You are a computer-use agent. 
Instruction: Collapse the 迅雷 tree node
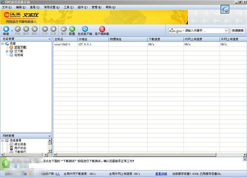pos(2,44)
